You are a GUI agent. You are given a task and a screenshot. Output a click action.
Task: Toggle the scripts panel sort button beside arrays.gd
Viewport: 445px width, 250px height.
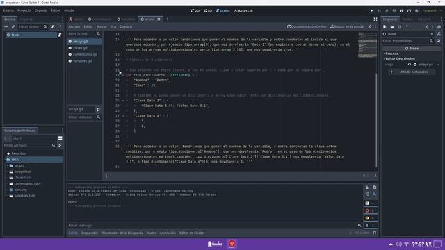(99, 110)
